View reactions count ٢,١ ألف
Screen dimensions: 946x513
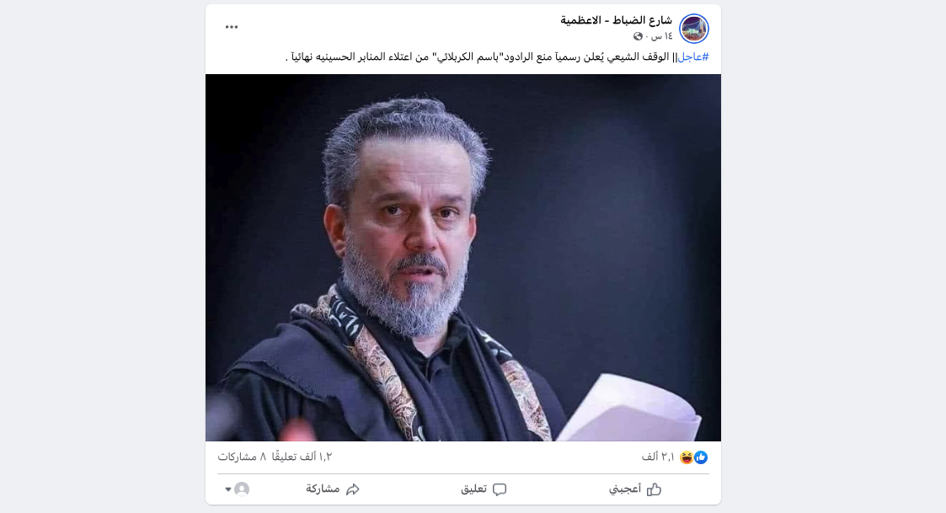pyautogui.click(x=658, y=457)
